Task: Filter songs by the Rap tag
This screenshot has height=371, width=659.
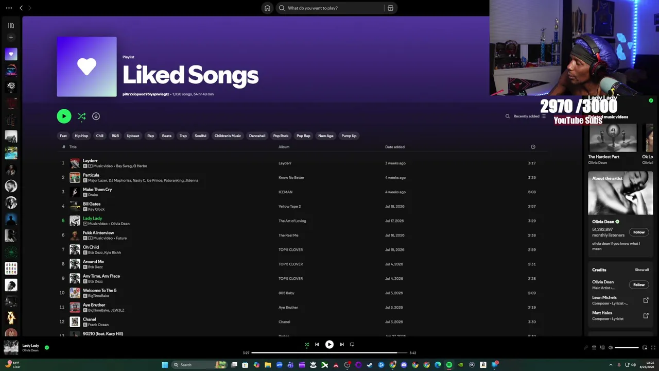Action: coord(151,136)
